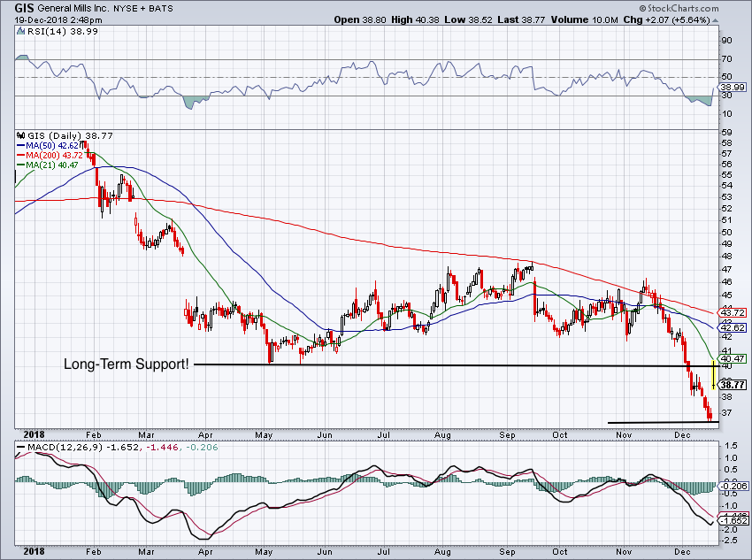Click the Volume 10.0M reading
The width and height of the screenshot is (752, 560).
coord(584,20)
